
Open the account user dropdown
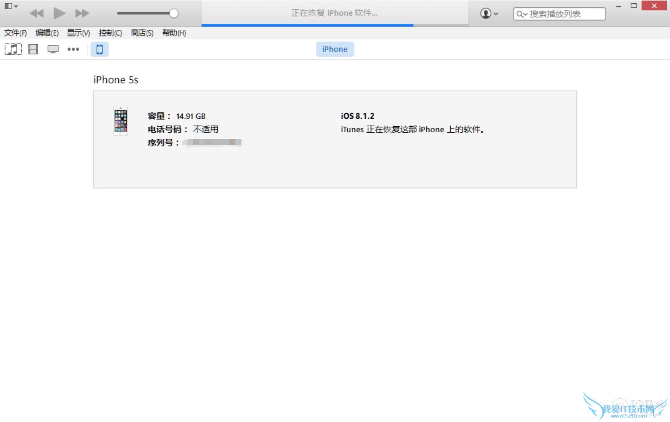[x=489, y=14]
